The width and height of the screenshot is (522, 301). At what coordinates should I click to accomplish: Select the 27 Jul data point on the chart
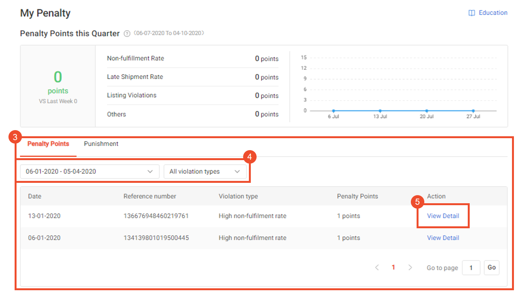point(473,110)
